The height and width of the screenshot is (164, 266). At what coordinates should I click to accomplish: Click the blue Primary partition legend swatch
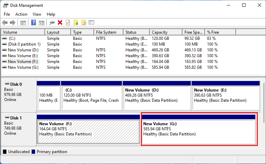(33, 152)
